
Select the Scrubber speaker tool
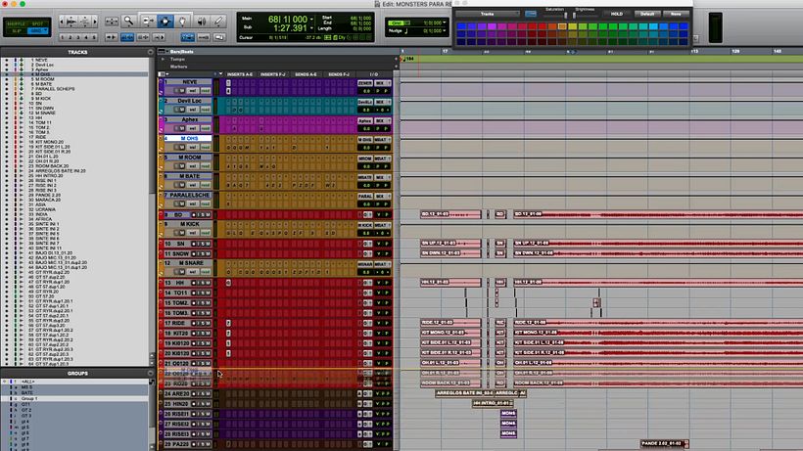pyautogui.click(x=202, y=21)
